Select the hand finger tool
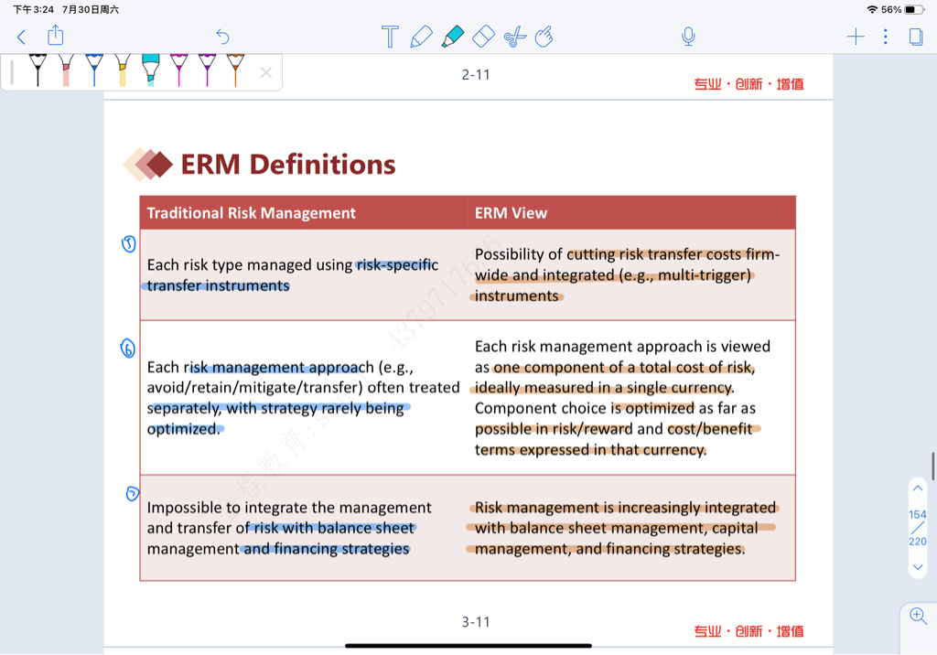The width and height of the screenshot is (937, 655). pyautogui.click(x=544, y=37)
